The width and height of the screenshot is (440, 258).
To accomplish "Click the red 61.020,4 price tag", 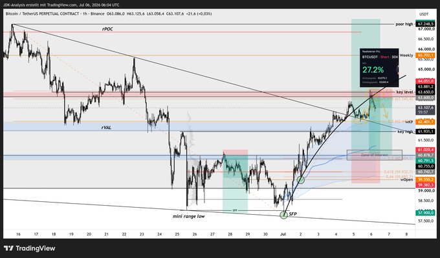I will pos(426,150).
